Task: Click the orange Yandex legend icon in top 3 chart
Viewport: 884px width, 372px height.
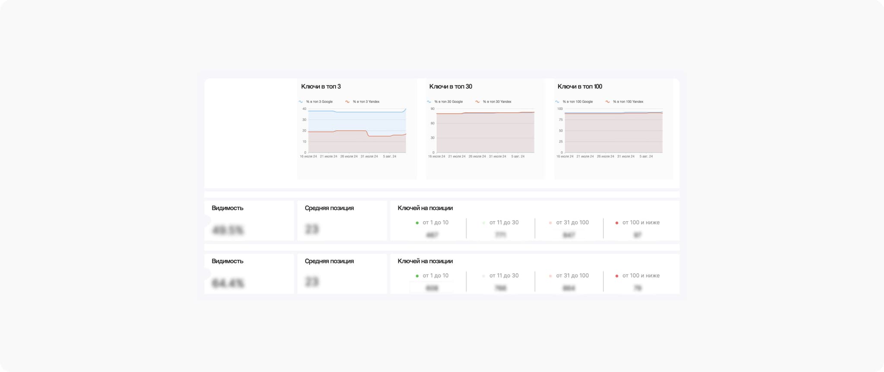Action: click(x=347, y=102)
